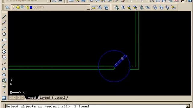
Task: Select the Revision Cloud tool
Action: coord(4,57)
